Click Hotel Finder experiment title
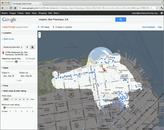The image size is (164, 130). point(15,27)
